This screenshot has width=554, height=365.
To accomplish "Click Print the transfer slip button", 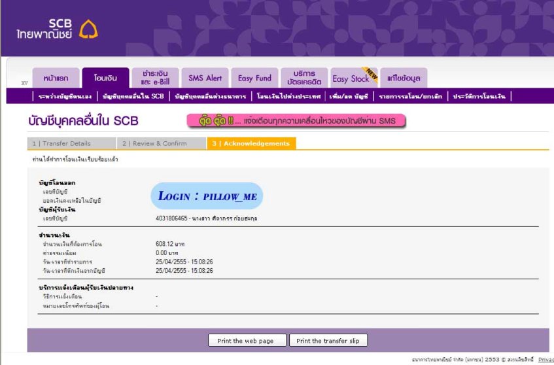I will (328, 340).
